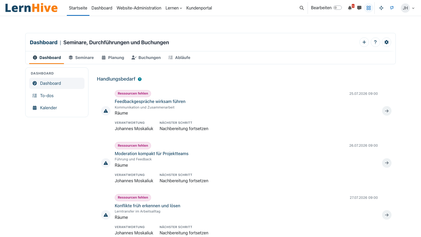
Task: Click the LernHive logo
Action: pos(31,8)
